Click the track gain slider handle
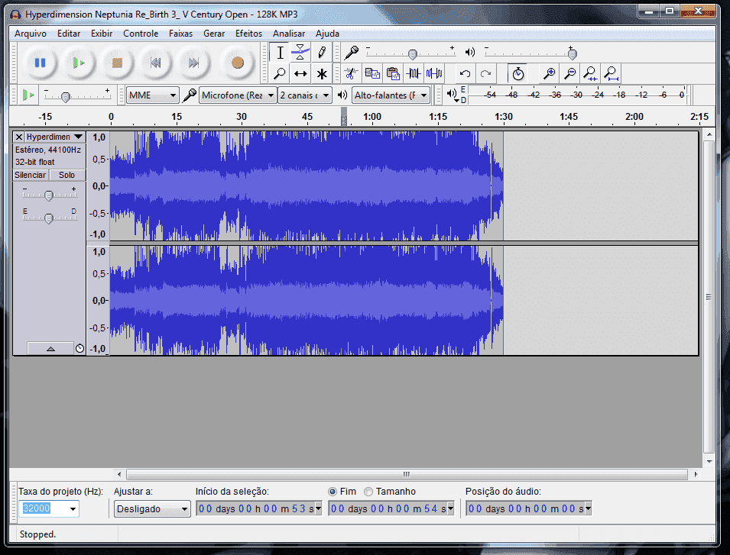730x555 pixels. pos(49,195)
